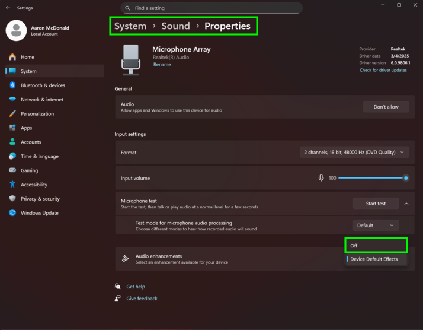This screenshot has height=330, width=423.
Task: Open the Format quality dropdown
Action: point(354,153)
